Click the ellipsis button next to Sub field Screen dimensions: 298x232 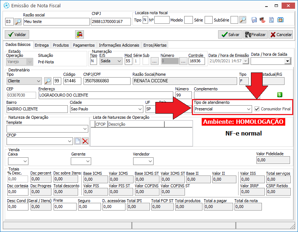[x=155, y=61]
